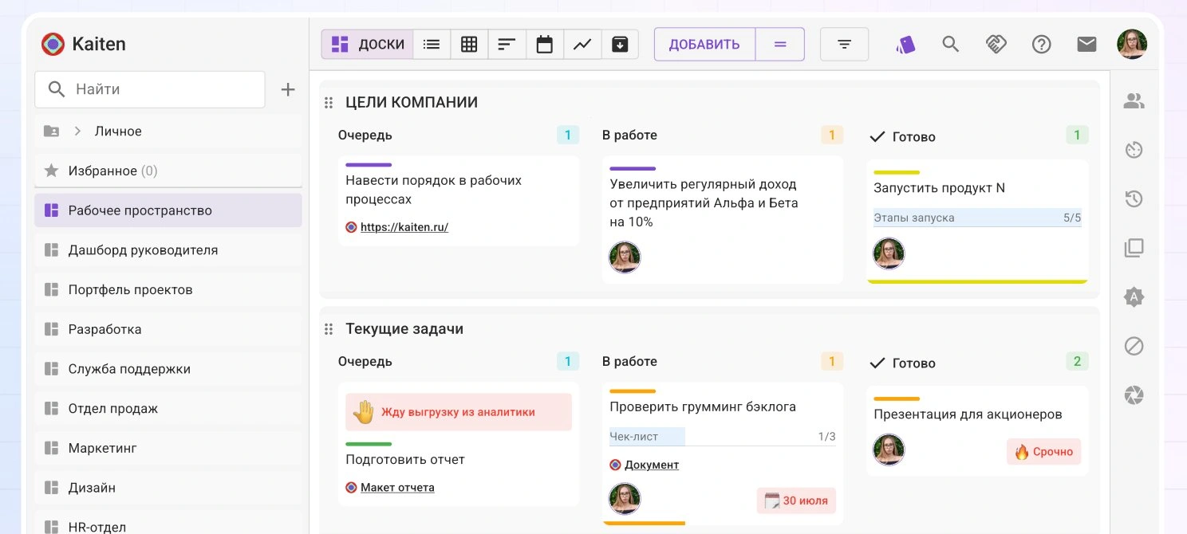Open notifications via the envelope icon

[1086, 44]
